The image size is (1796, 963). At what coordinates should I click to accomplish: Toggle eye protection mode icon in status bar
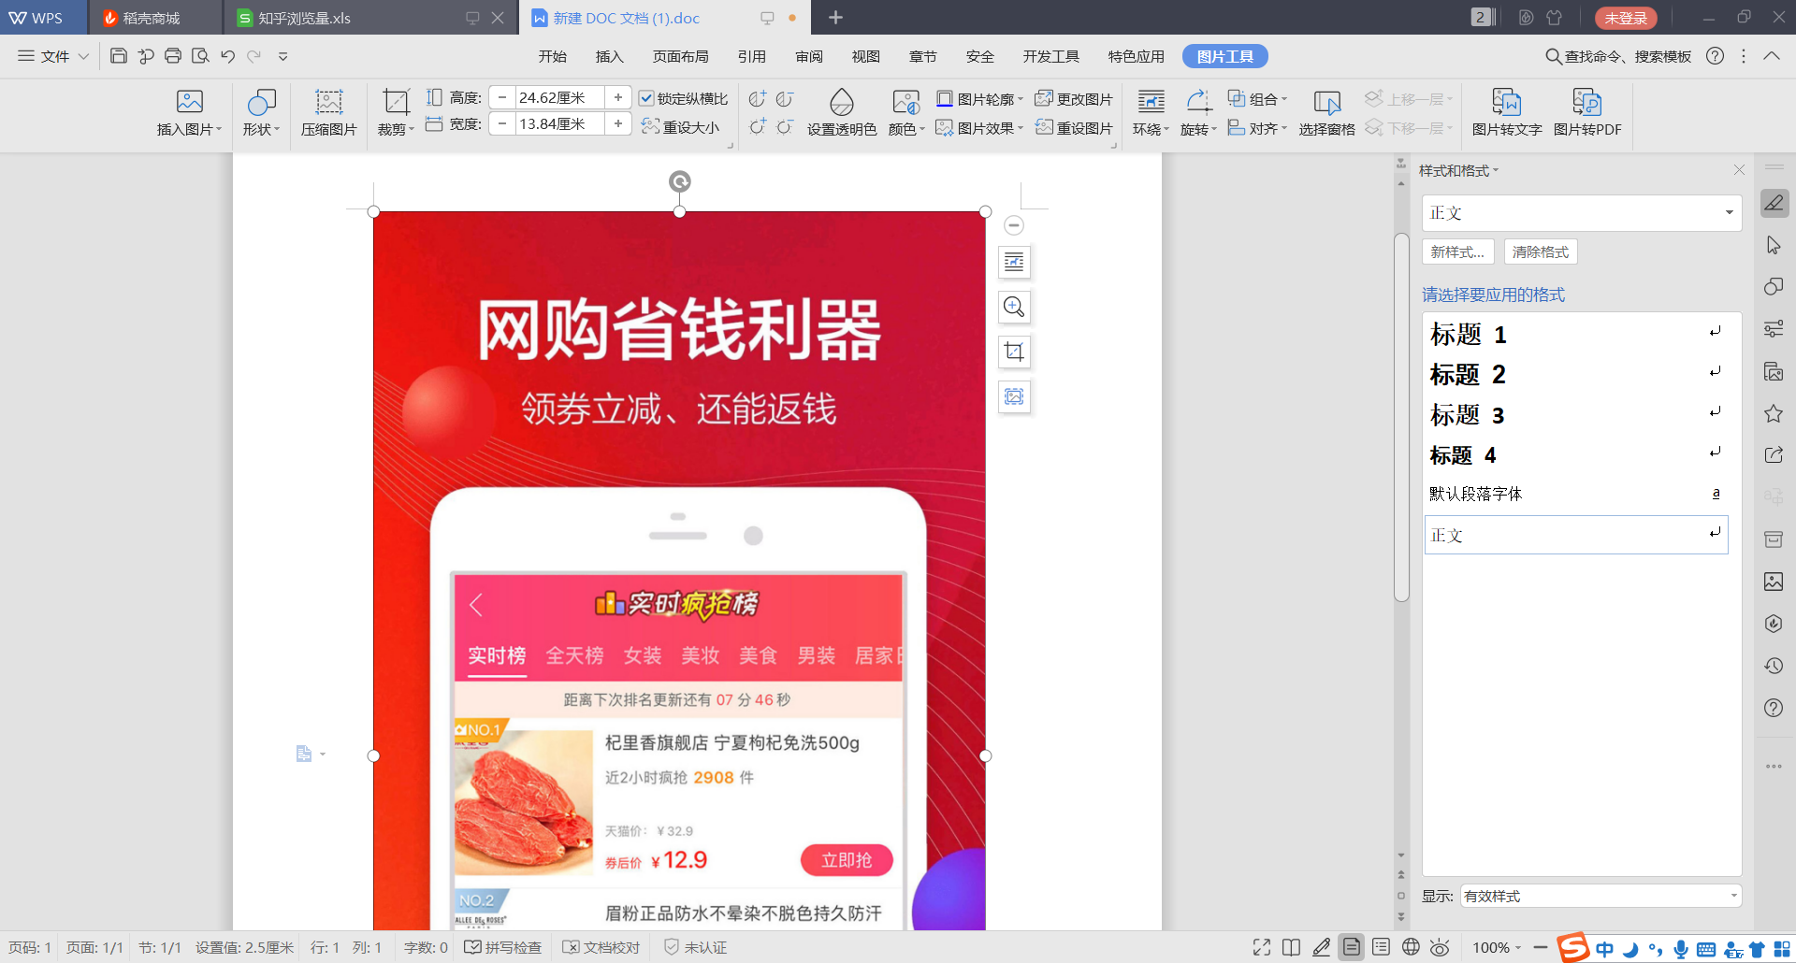click(x=1440, y=947)
